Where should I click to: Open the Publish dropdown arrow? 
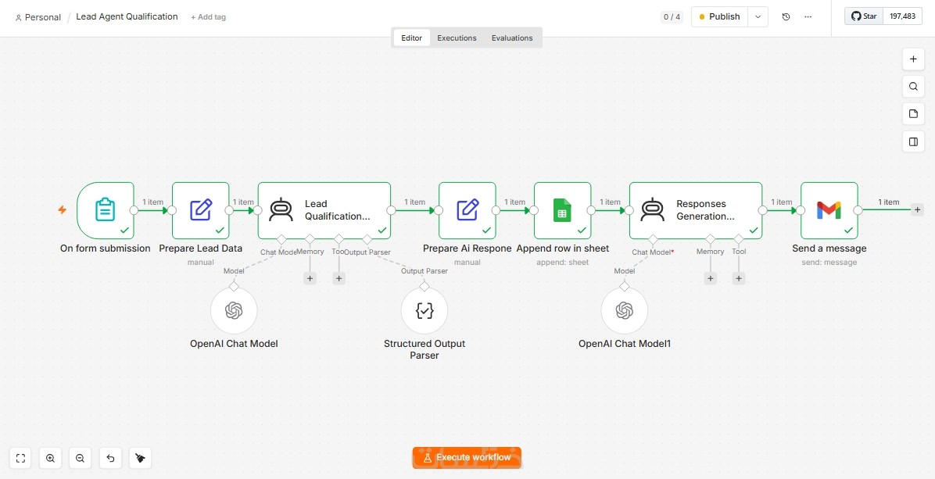point(758,16)
